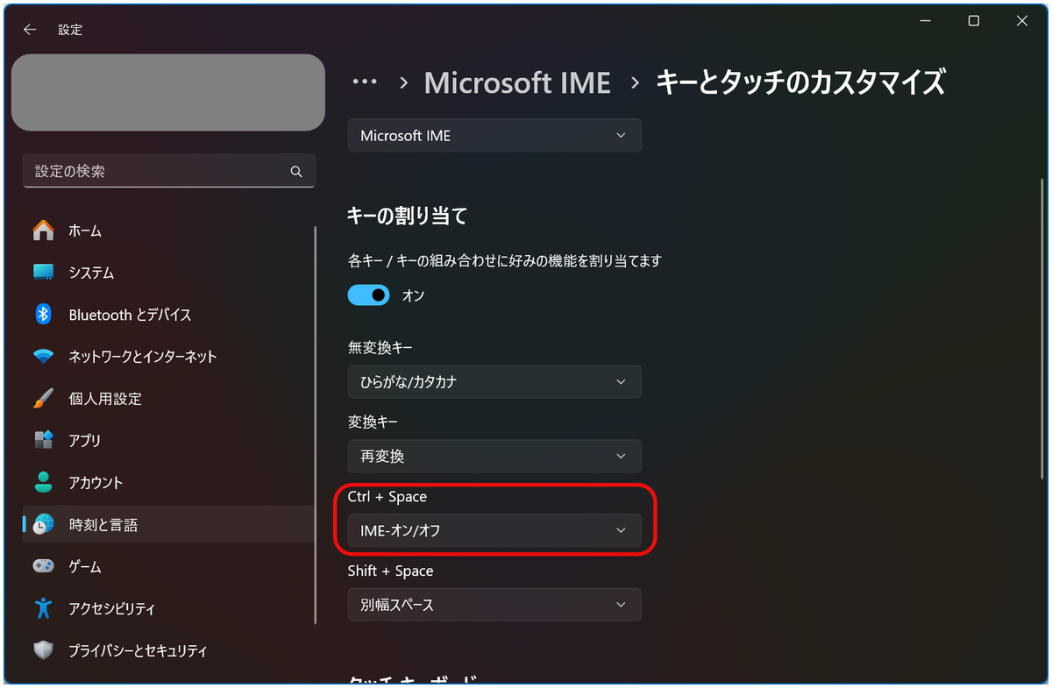The image size is (1052, 688).
Task: Click the システム monitor icon
Action: (43, 273)
